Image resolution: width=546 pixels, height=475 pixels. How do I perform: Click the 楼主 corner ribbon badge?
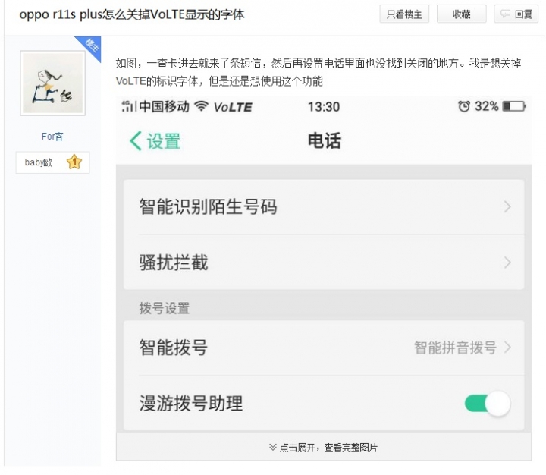pyautogui.click(x=91, y=47)
